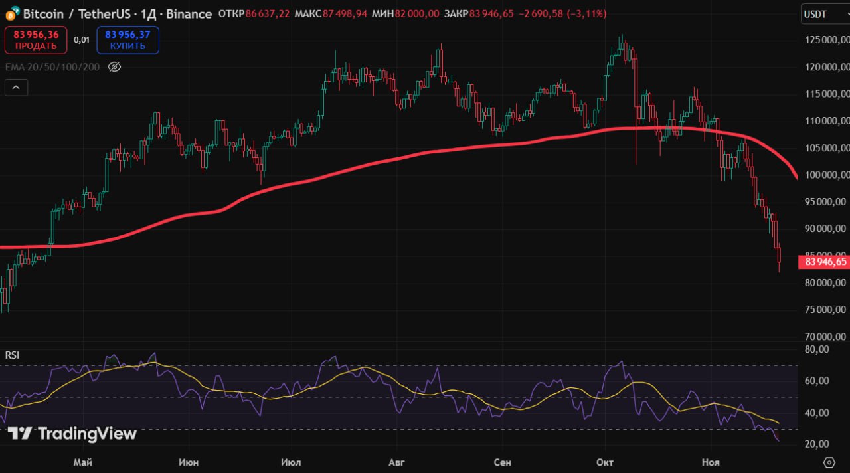Select the RSI indicator label
Image resolution: width=850 pixels, height=473 pixels.
12,355
